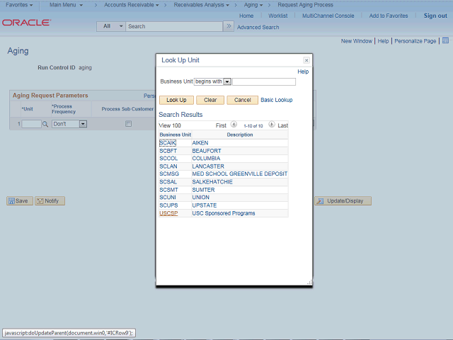Select business unit SCCOL
The height and width of the screenshot is (340, 453).
[168, 159]
